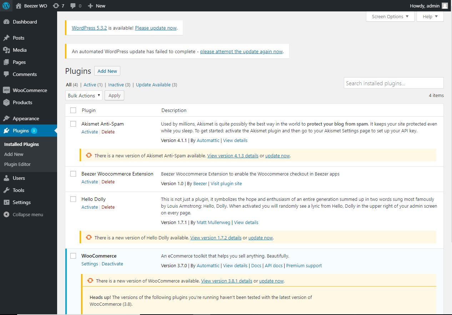Image resolution: width=452 pixels, height=315 pixels.
Task: Click the Search installed plugins field
Action: pyautogui.click(x=393, y=83)
